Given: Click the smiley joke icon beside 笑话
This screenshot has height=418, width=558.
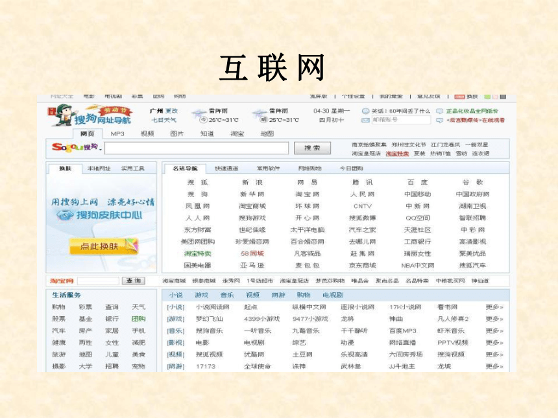Looking at the screenshot, I should 365,111.
